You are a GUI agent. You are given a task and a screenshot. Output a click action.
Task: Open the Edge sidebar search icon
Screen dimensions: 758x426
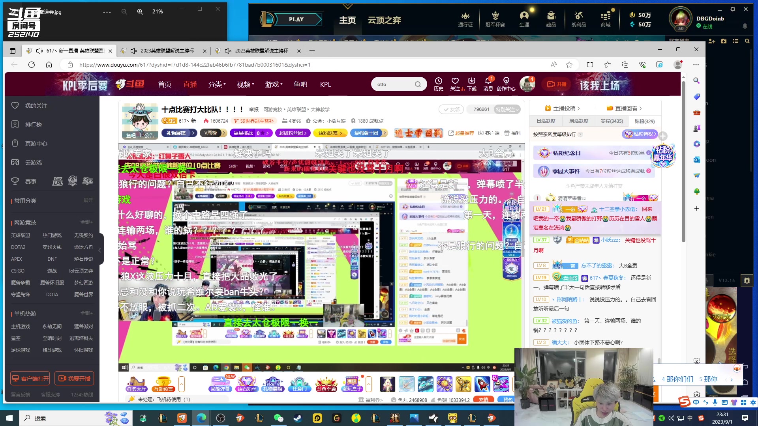click(x=696, y=80)
